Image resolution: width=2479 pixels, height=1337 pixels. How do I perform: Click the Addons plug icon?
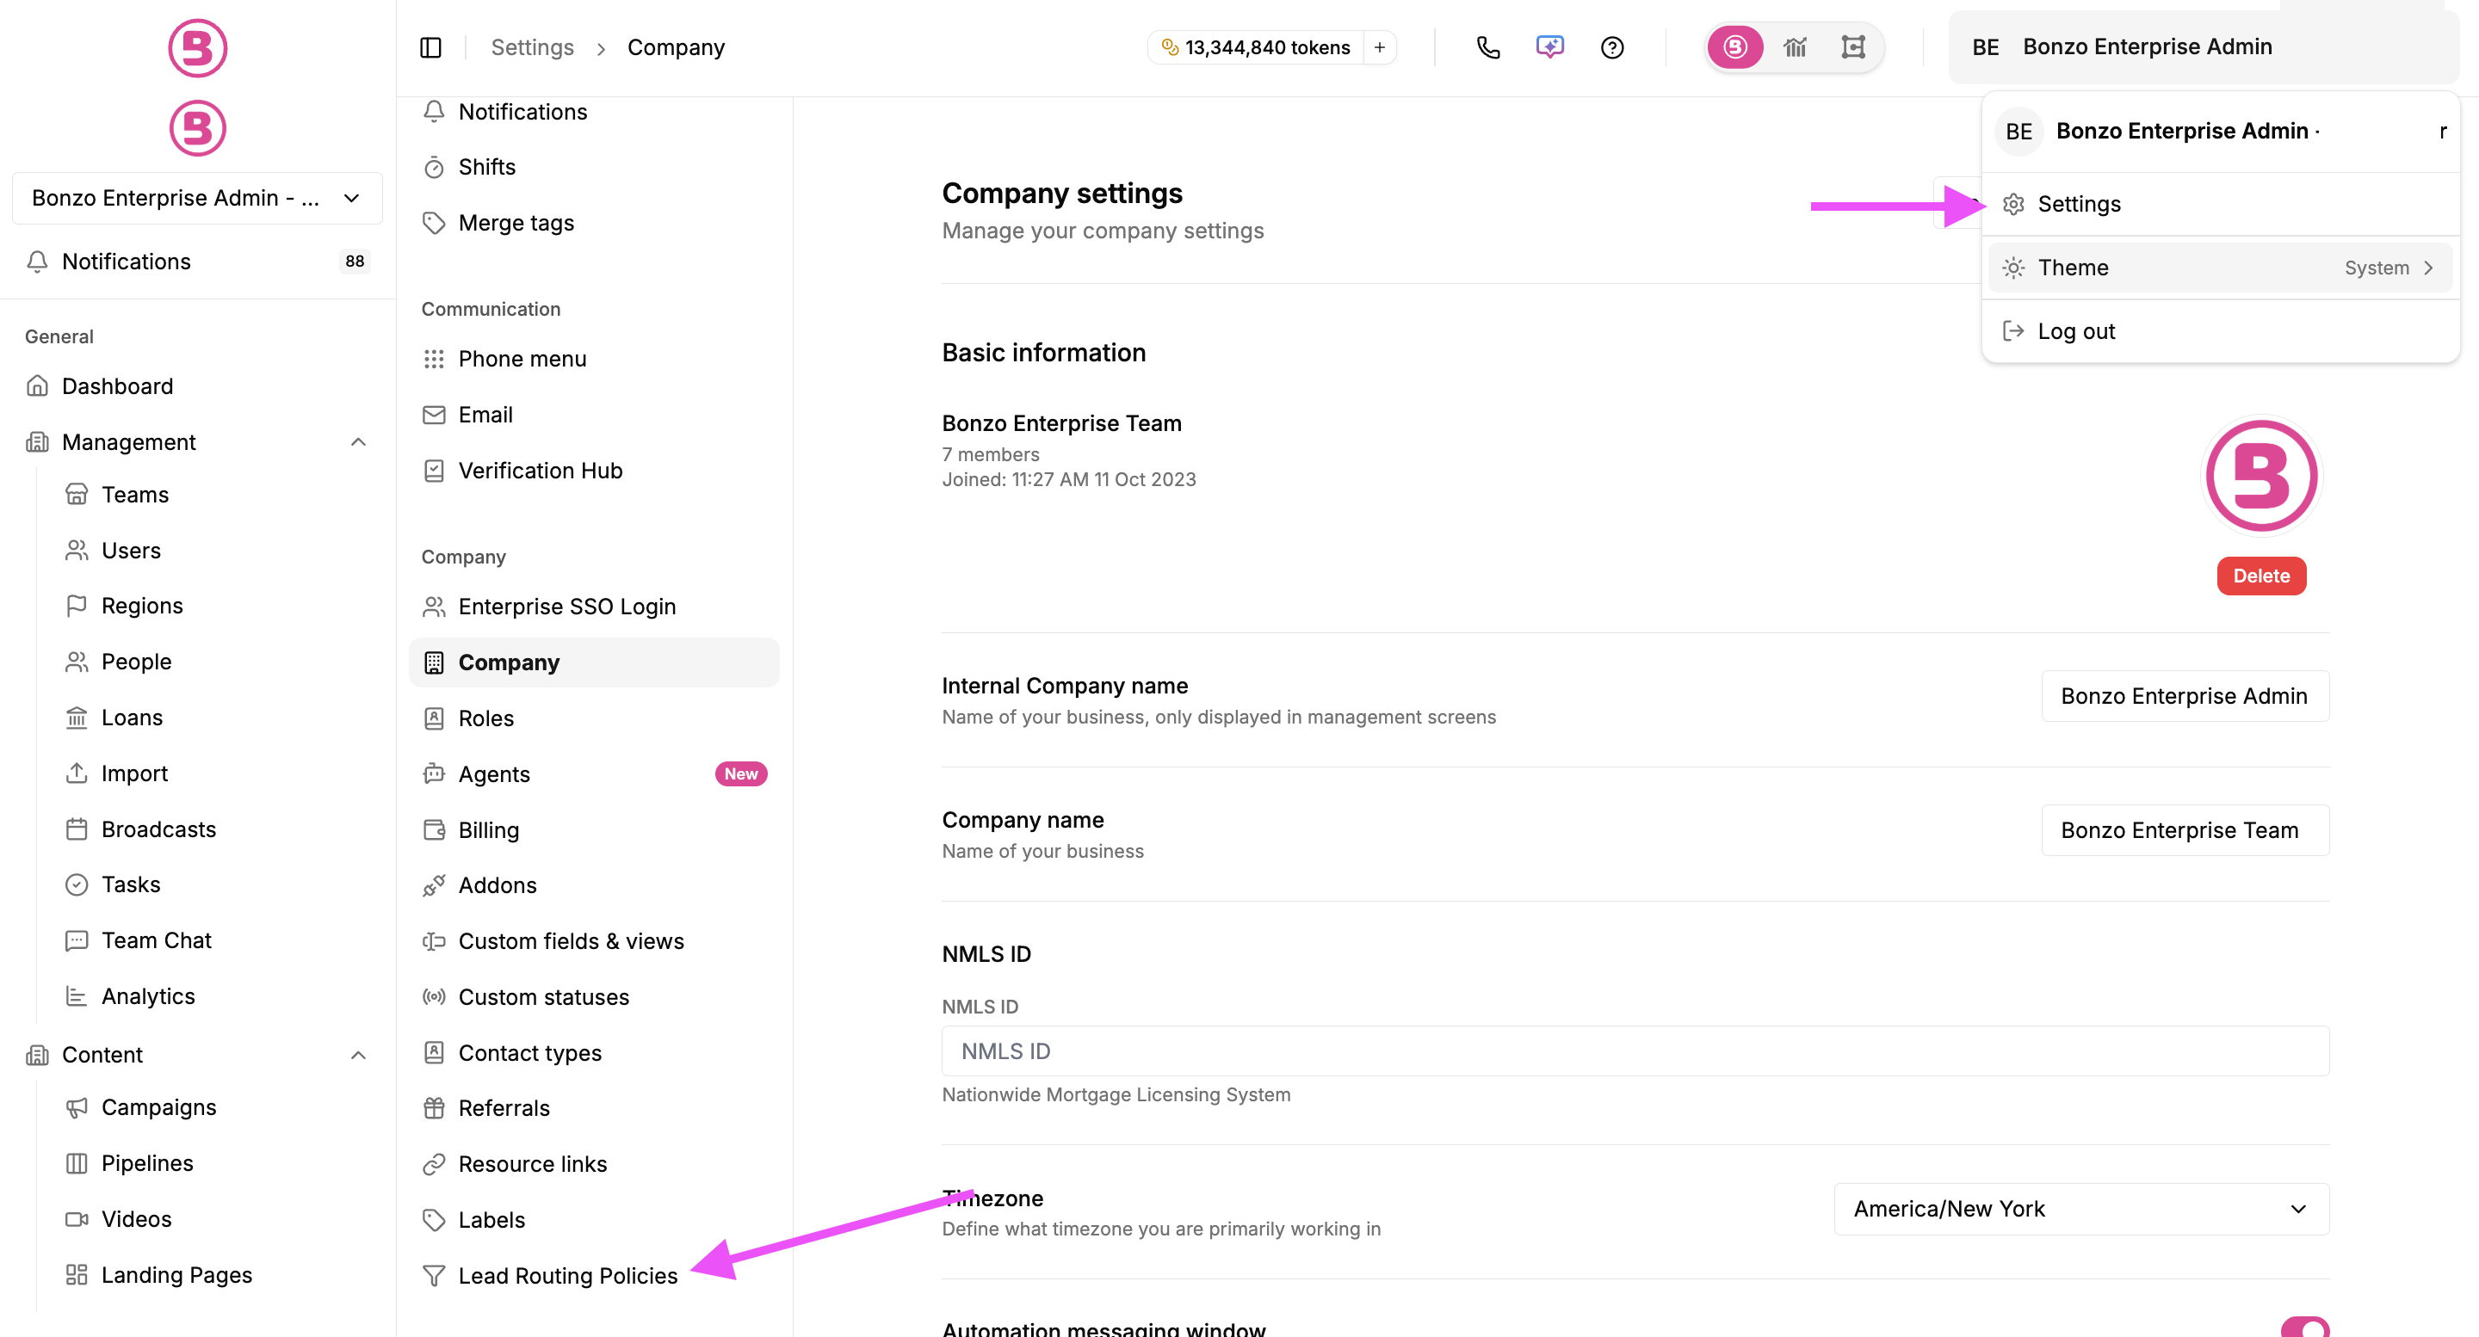point(434,885)
